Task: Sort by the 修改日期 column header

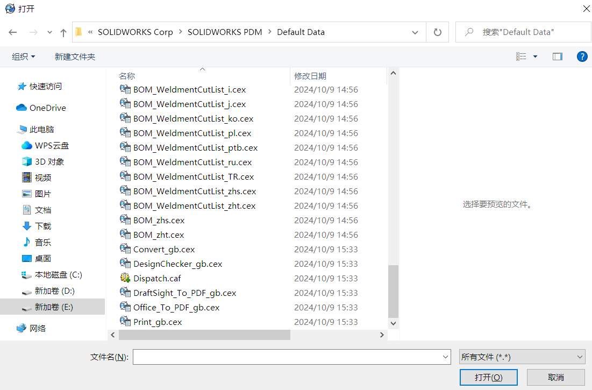Action: tap(310, 76)
